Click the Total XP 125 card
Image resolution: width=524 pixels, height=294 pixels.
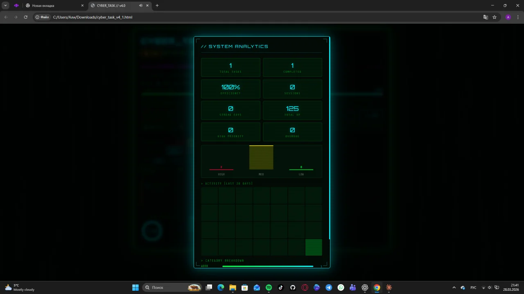click(x=292, y=110)
